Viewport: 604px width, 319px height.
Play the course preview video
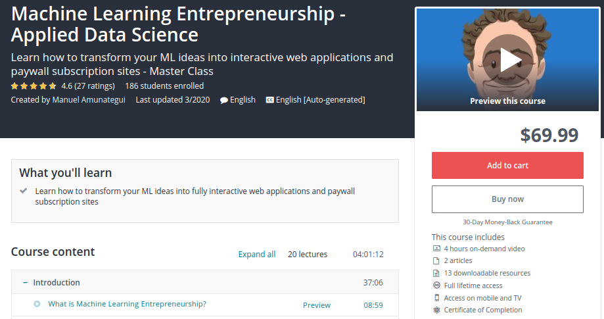pos(507,60)
